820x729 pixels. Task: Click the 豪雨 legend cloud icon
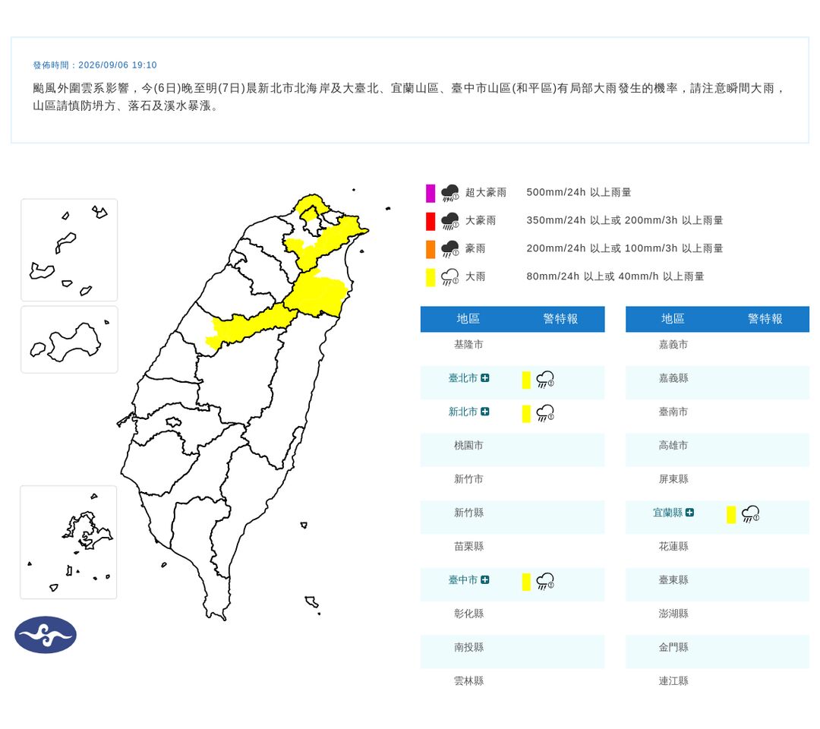click(449, 249)
